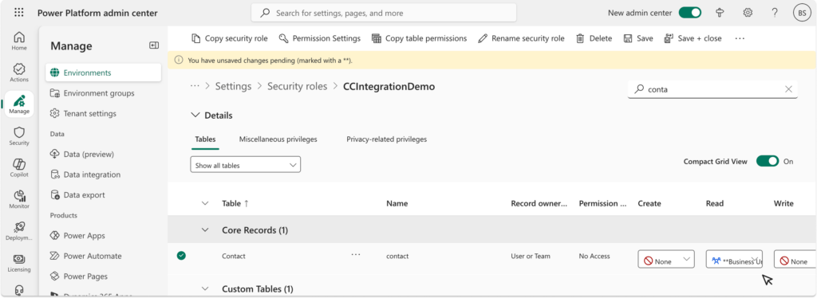Open Security roles breadcrumb link
Viewport: 817px width, 298px height.
[x=297, y=86]
